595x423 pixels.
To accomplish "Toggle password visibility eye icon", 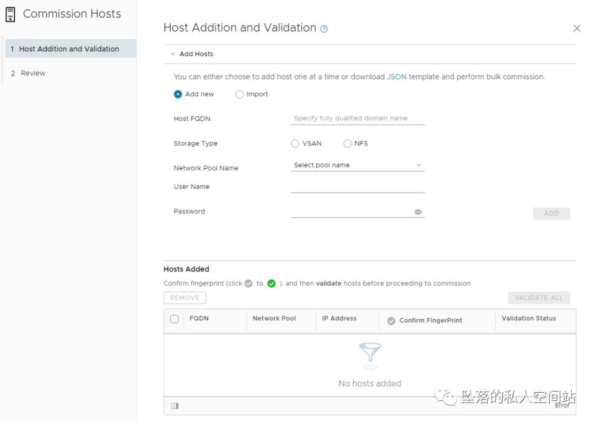I will 418,212.
